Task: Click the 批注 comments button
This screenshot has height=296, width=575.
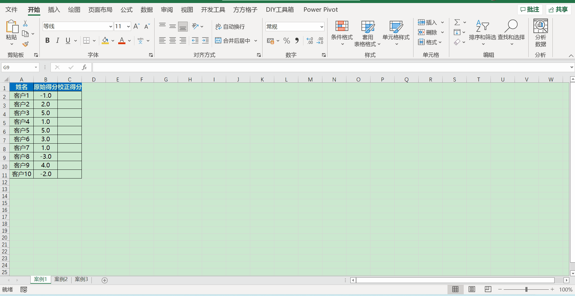Action: 530,10
